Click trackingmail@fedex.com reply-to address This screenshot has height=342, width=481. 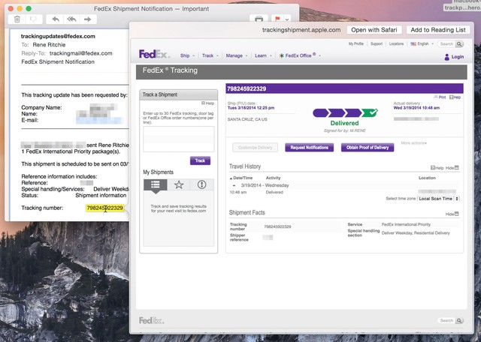81,53
